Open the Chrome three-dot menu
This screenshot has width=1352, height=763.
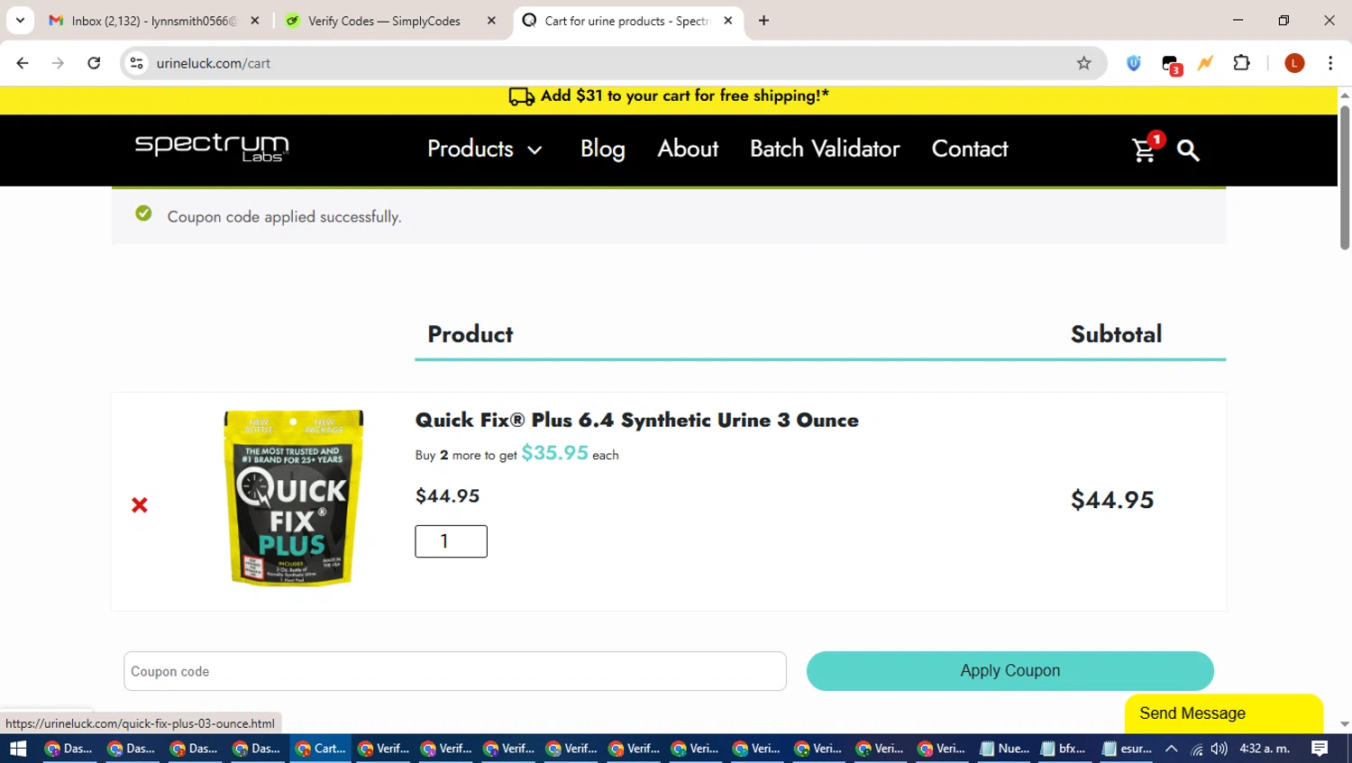[1330, 63]
